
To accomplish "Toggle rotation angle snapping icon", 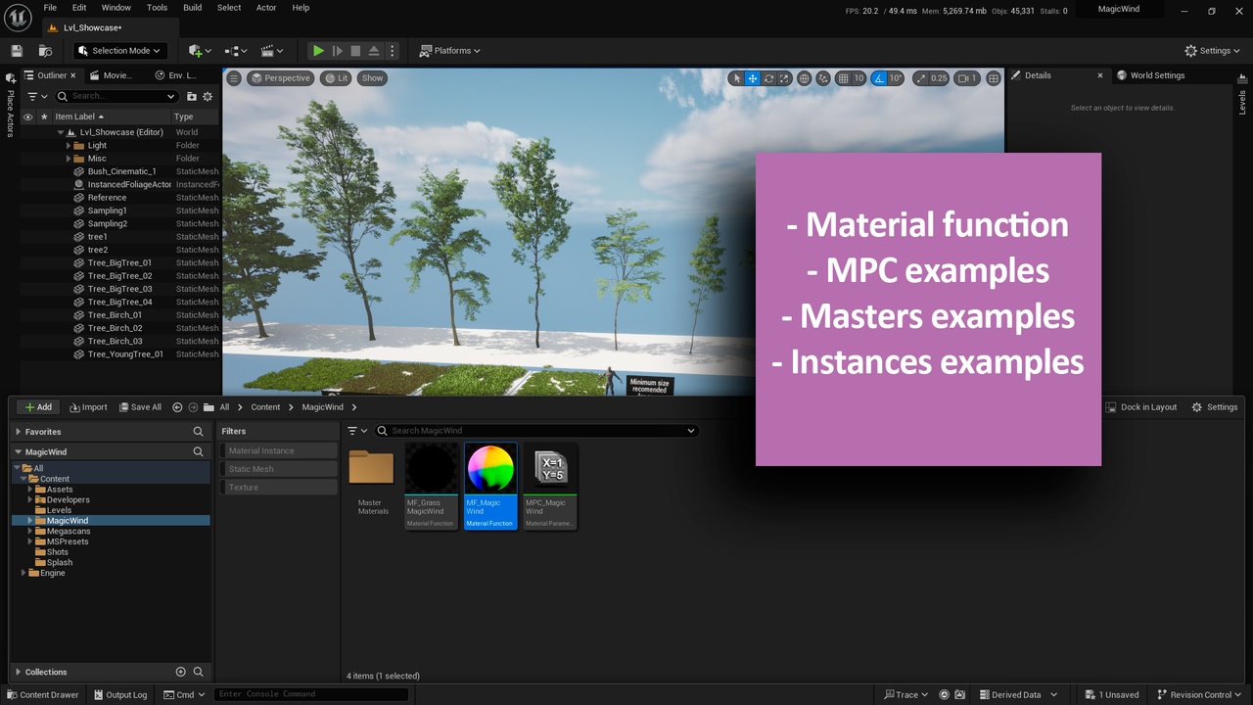I will coord(879,78).
